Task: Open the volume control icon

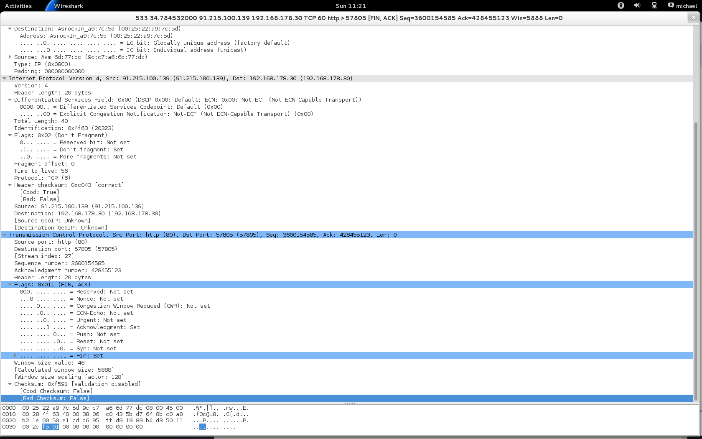Action: (637, 5)
